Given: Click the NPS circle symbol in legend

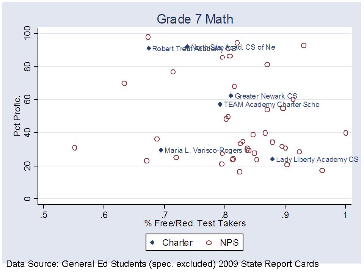Looking at the screenshot, I should click(209, 243).
